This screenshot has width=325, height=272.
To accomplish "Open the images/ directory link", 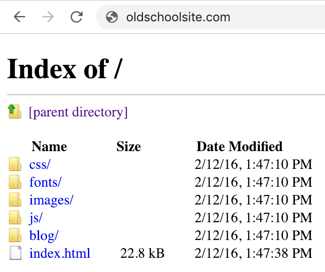I will (x=51, y=200).
